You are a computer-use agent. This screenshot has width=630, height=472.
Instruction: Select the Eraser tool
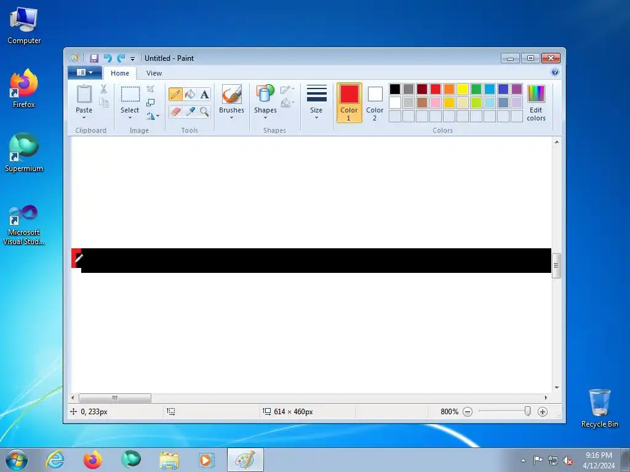pos(175,111)
